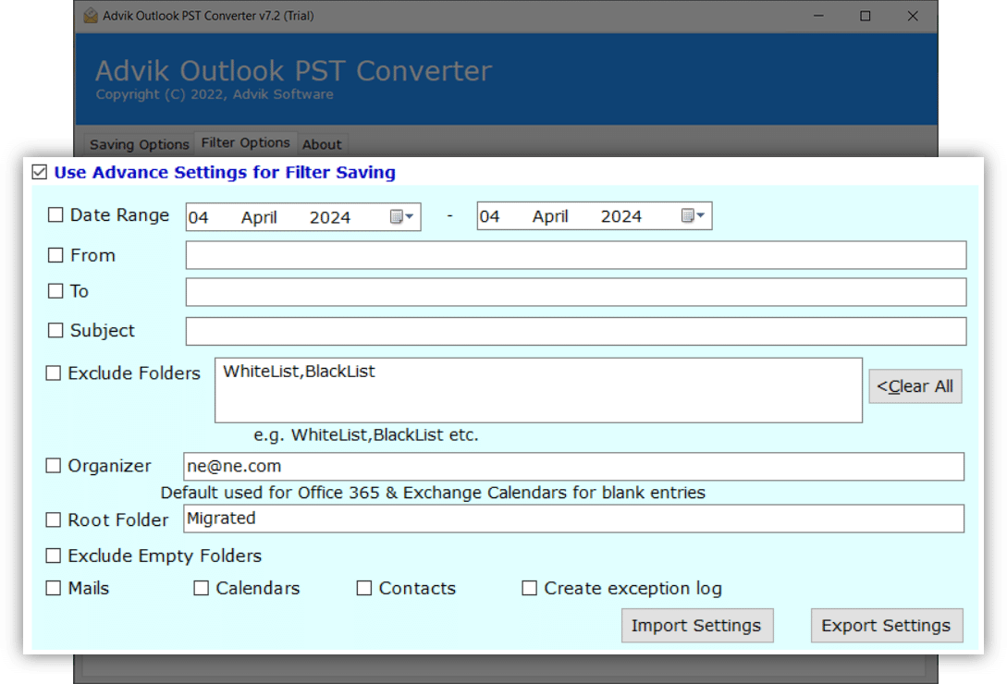The image size is (1007, 684).
Task: Click into the To text field
Action: (576, 292)
